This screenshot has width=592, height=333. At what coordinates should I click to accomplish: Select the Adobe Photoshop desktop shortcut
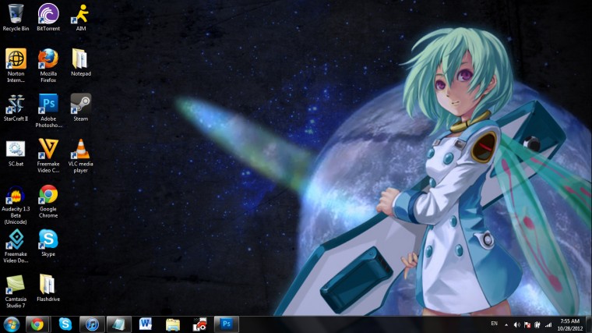(48, 111)
